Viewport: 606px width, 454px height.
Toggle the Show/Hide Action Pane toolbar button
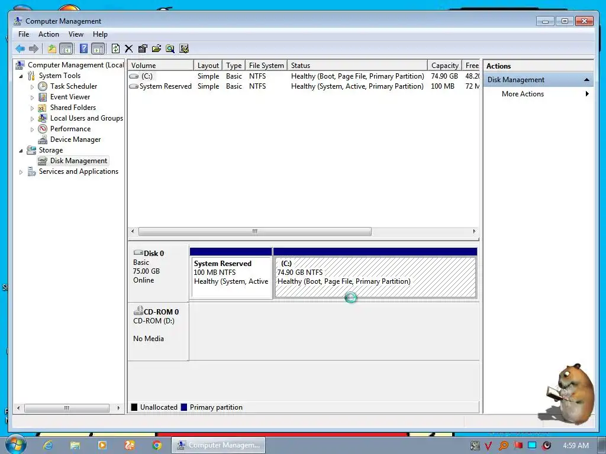pos(98,48)
